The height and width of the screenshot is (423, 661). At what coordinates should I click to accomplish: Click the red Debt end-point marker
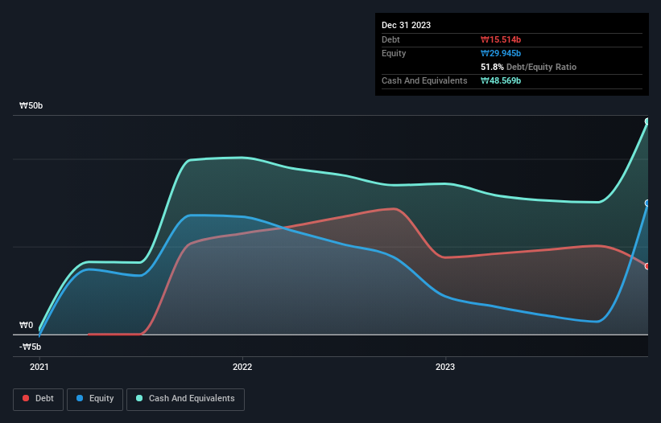coord(647,266)
